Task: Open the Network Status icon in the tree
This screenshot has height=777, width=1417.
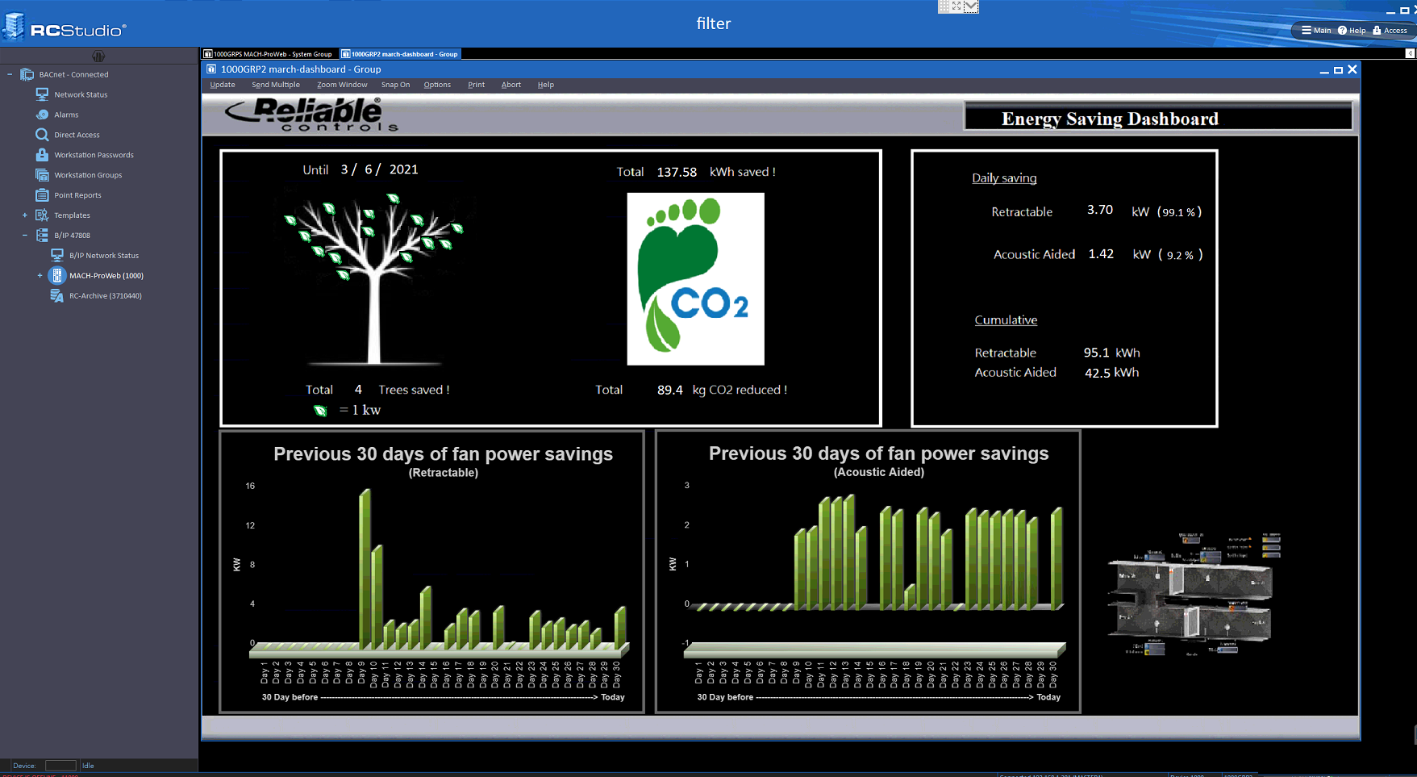Action: pos(42,94)
